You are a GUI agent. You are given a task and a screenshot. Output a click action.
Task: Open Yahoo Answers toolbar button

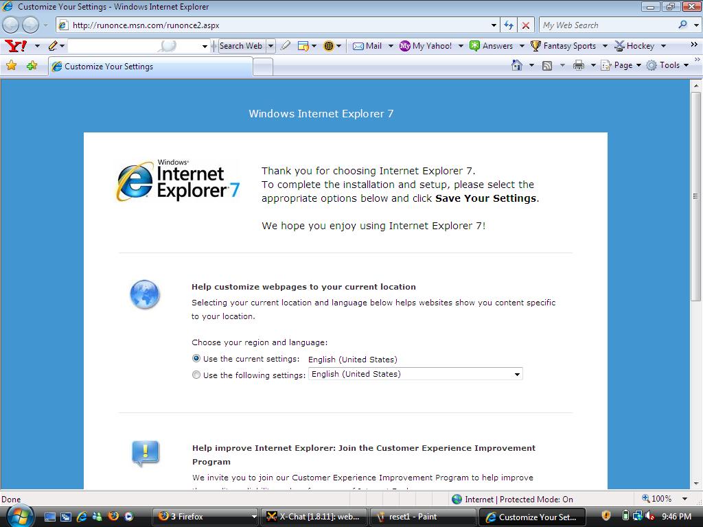click(491, 46)
